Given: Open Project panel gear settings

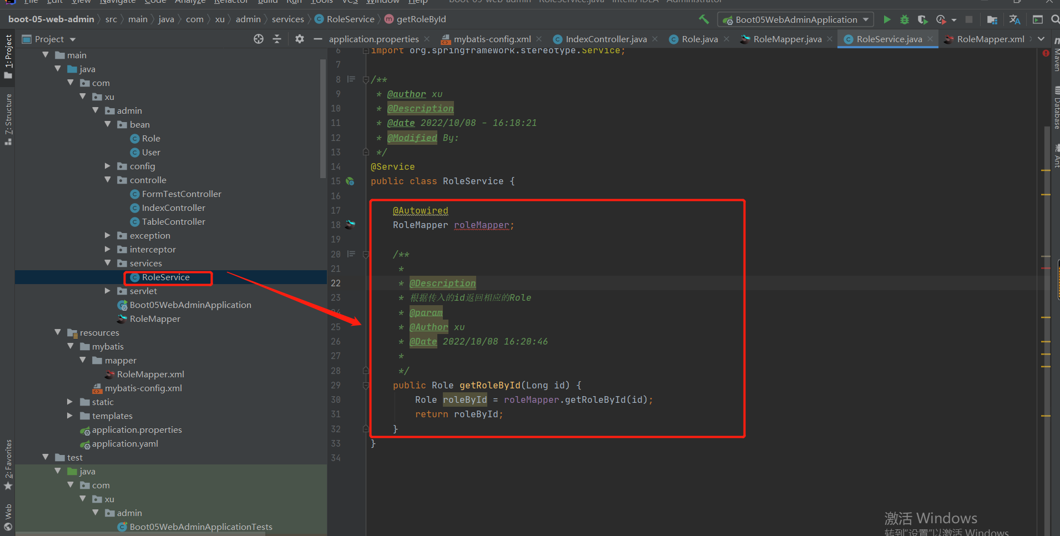Looking at the screenshot, I should (x=300, y=39).
